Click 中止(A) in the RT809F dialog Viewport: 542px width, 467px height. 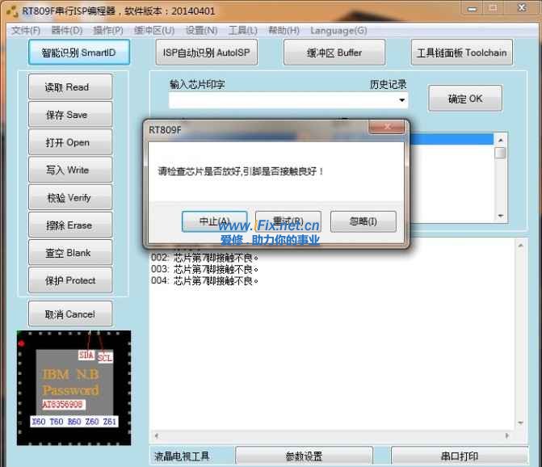(x=214, y=221)
